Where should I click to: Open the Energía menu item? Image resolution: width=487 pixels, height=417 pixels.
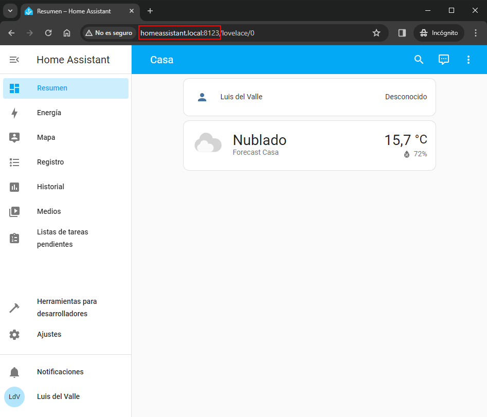pyautogui.click(x=66, y=113)
